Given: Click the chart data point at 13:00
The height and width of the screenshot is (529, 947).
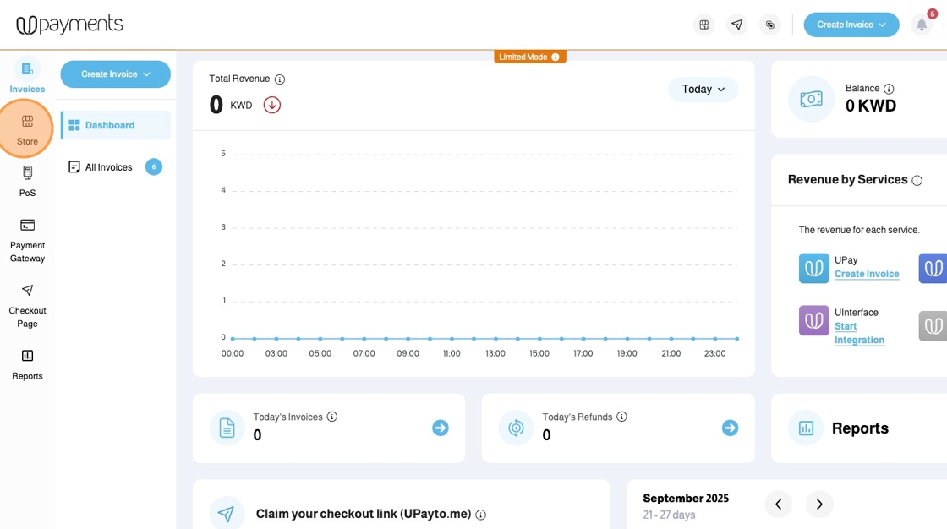Looking at the screenshot, I should 495,339.
